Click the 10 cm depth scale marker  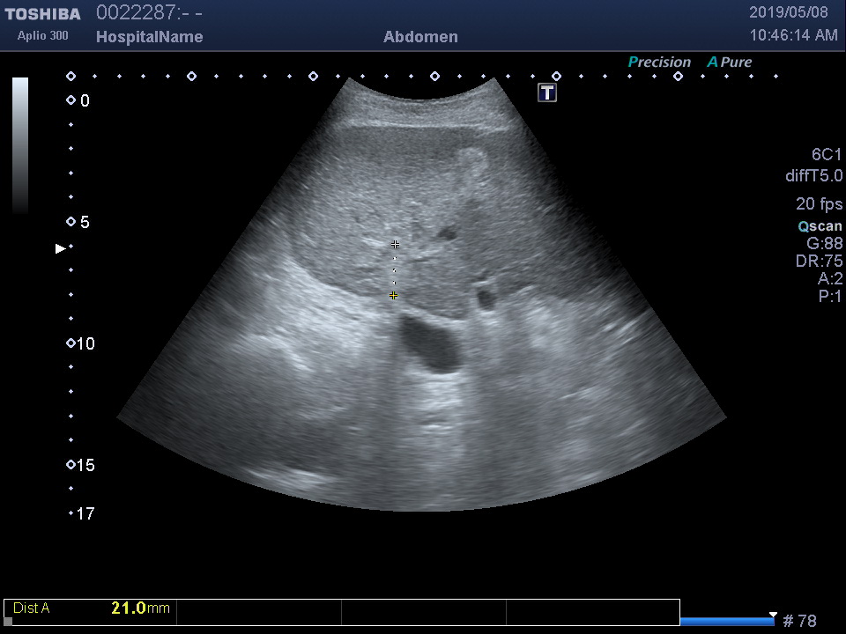click(x=71, y=343)
